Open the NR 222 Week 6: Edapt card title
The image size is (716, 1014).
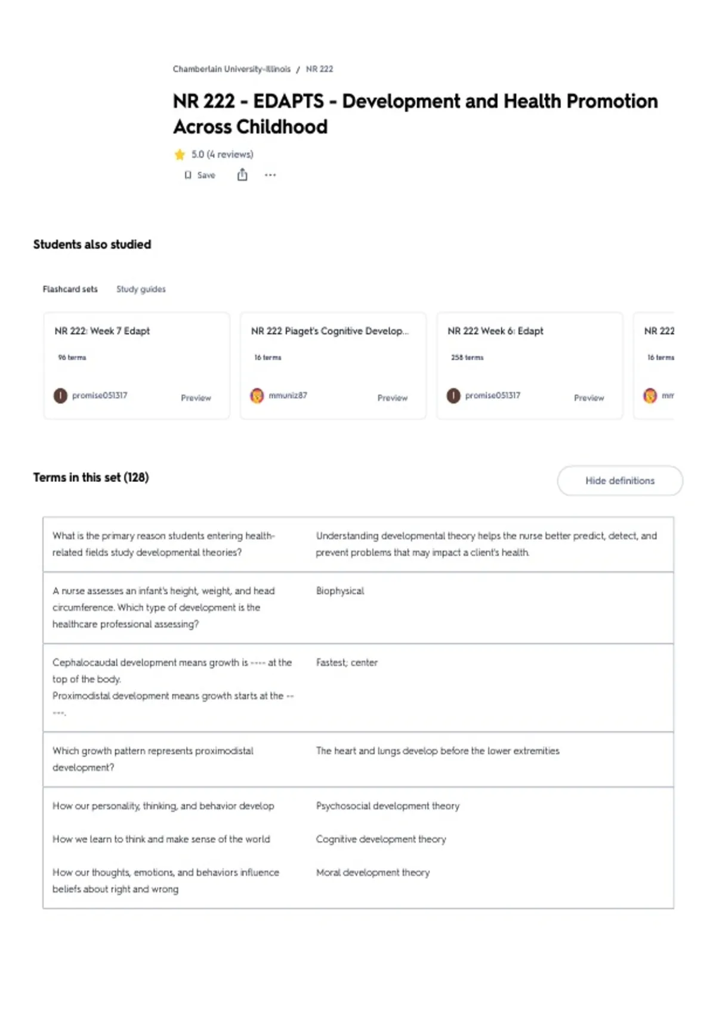(x=495, y=331)
